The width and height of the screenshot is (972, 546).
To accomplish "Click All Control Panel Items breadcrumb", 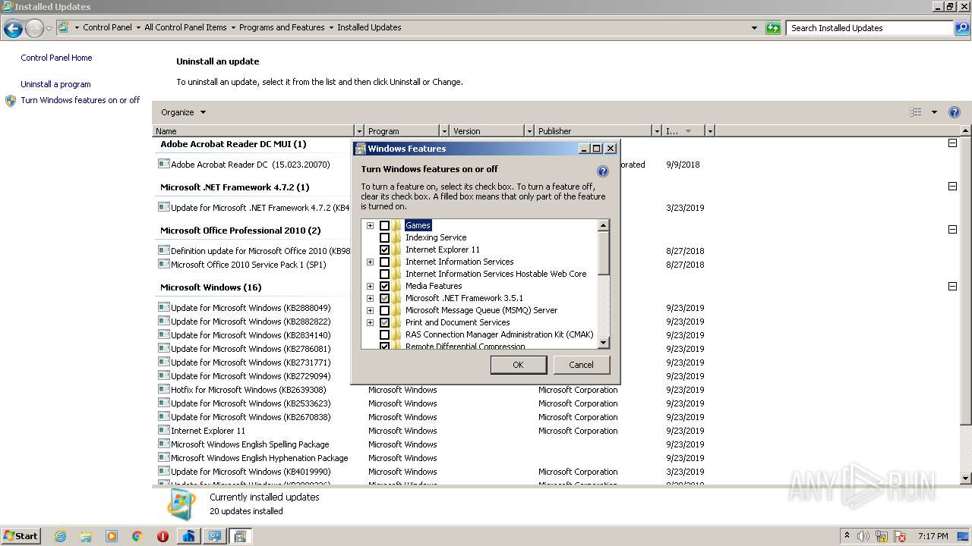I will point(185,27).
